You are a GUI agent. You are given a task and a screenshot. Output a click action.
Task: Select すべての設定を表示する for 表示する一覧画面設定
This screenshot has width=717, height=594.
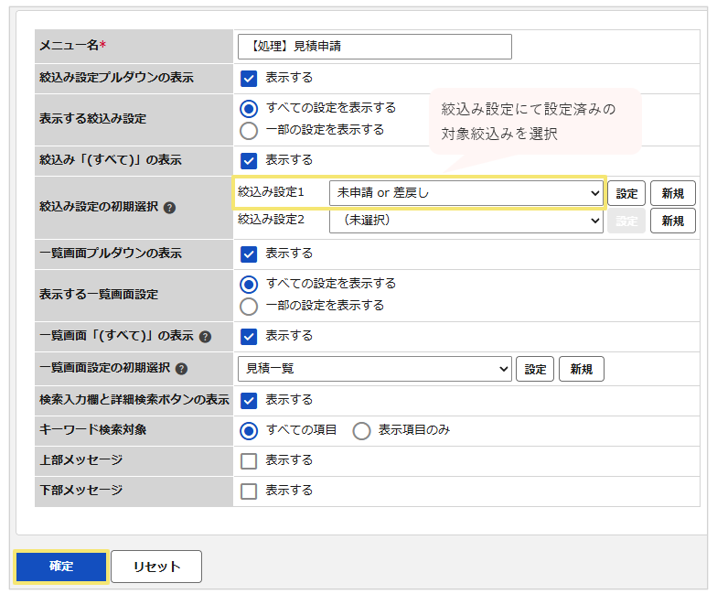(x=249, y=284)
